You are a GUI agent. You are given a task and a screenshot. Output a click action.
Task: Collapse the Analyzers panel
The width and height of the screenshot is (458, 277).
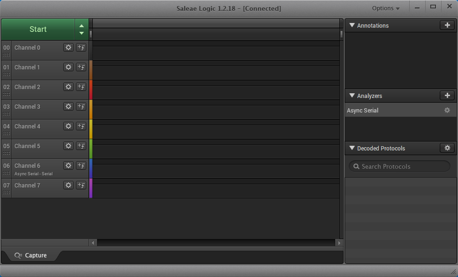[352, 96]
